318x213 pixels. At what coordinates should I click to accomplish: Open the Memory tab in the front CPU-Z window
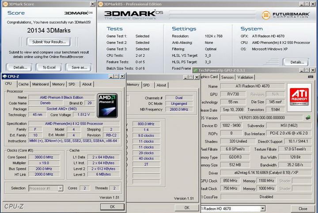click(x=58, y=84)
